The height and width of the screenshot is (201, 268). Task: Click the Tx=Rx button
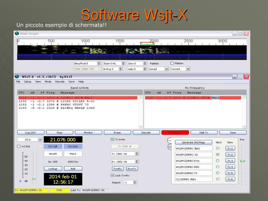(118, 169)
